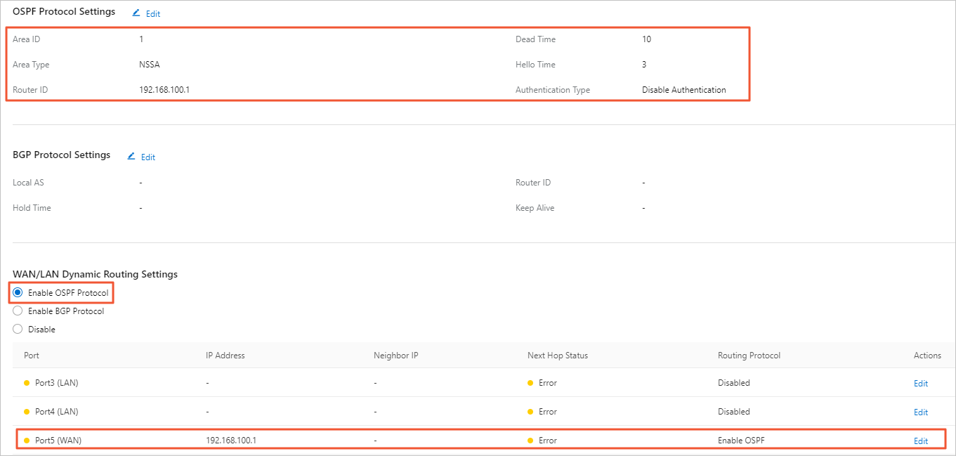The image size is (956, 456).
Task: Click the Router ID value 192.168.100.1 under OSPF
Action: click(x=165, y=90)
